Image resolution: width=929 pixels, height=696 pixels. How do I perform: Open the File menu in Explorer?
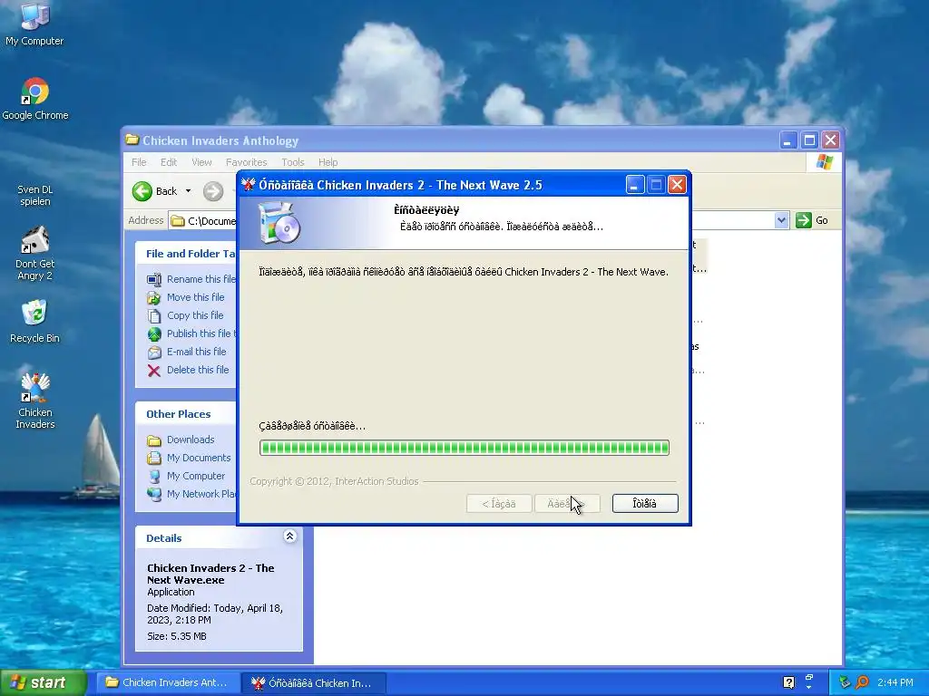tap(139, 162)
